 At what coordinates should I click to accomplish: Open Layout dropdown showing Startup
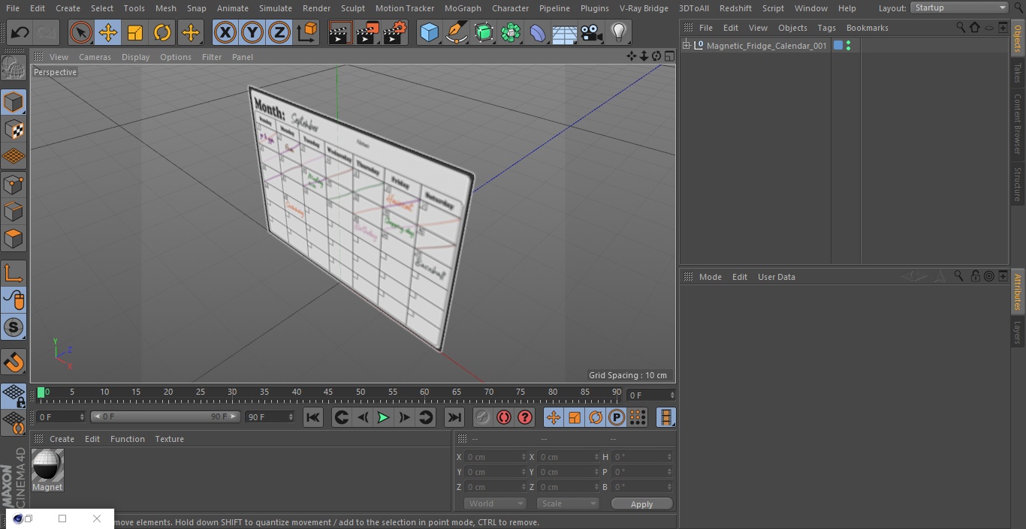(959, 8)
